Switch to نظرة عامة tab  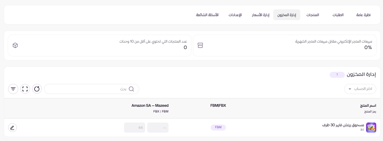tap(363, 15)
